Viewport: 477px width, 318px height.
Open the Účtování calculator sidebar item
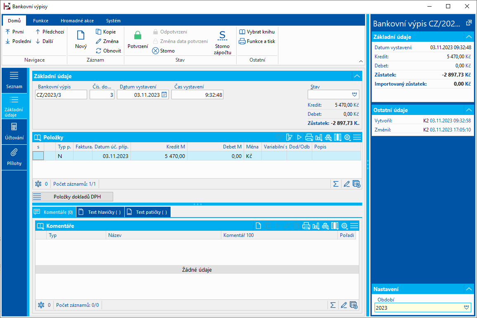tap(14, 131)
